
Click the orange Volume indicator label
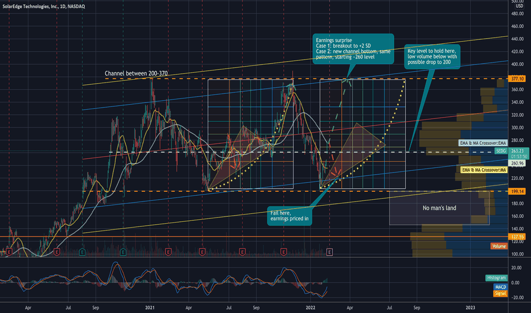coord(499,246)
